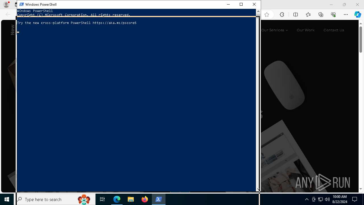Open Edge Collections icon
Viewport: 364px width, 205px height.
(x=321, y=15)
